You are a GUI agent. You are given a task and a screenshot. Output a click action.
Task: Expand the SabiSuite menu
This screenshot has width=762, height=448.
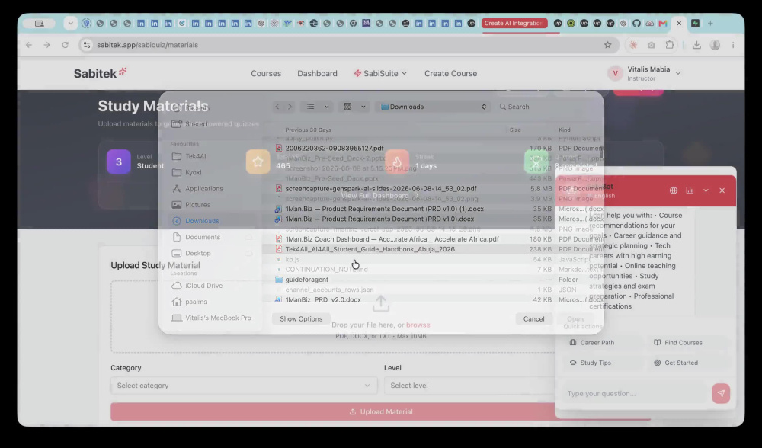pyautogui.click(x=380, y=73)
